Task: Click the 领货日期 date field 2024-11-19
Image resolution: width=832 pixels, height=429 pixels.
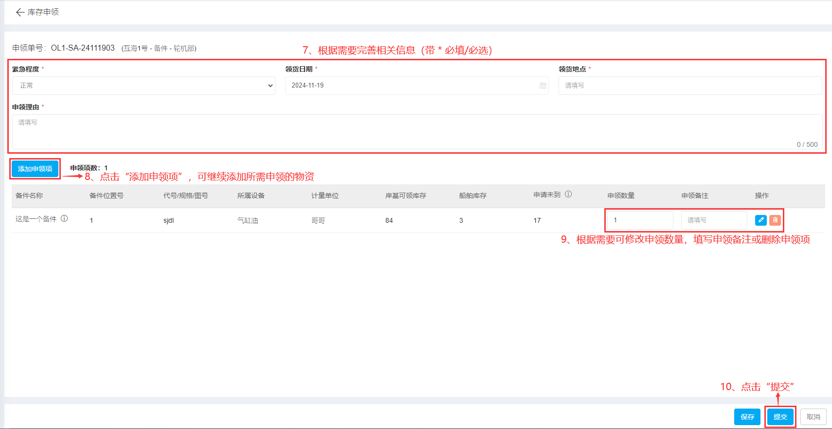Action: pyautogui.click(x=416, y=86)
